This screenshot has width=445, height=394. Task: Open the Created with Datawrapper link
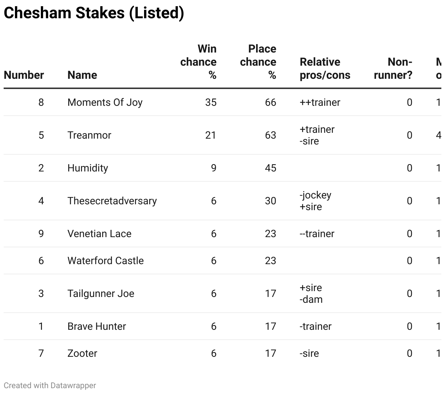click(x=50, y=386)
